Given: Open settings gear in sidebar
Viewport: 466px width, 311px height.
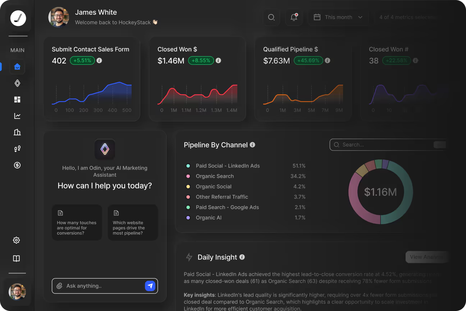Looking at the screenshot, I should 17,240.
